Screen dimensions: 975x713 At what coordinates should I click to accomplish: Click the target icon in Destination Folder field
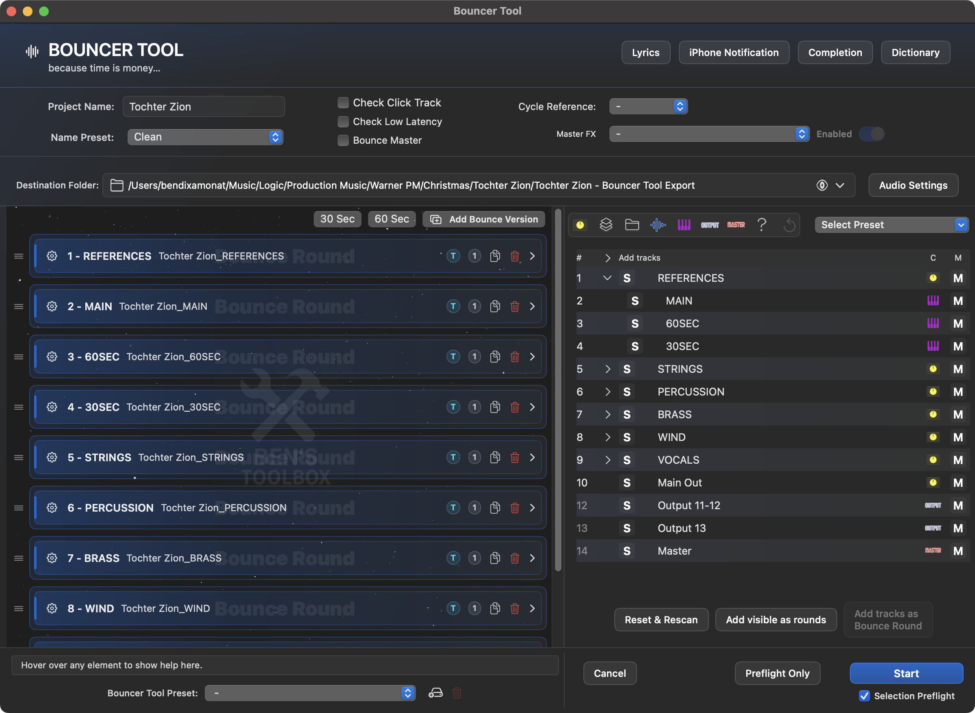pyautogui.click(x=822, y=185)
